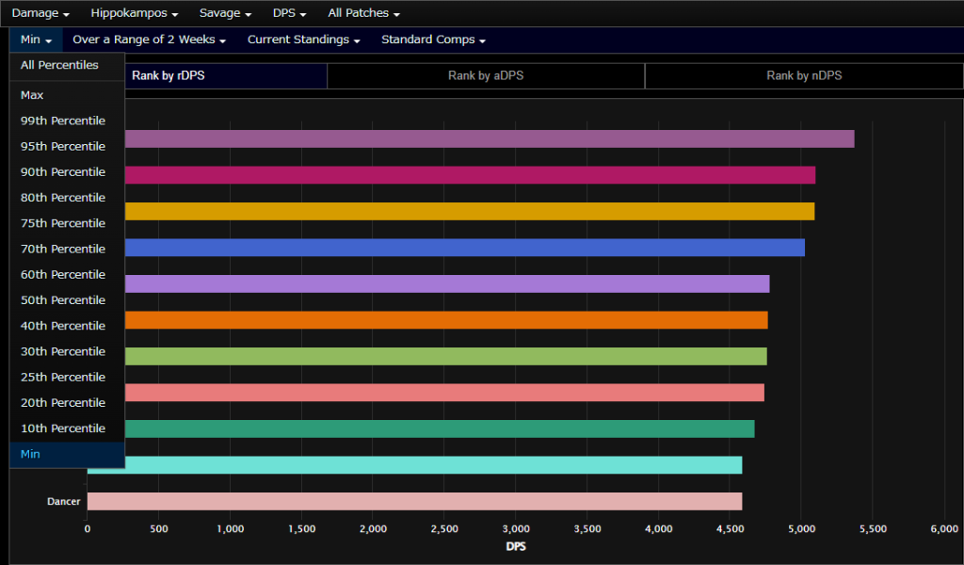The height and width of the screenshot is (565, 964).
Task: Click the teal green DPS bar
Action: click(440, 429)
